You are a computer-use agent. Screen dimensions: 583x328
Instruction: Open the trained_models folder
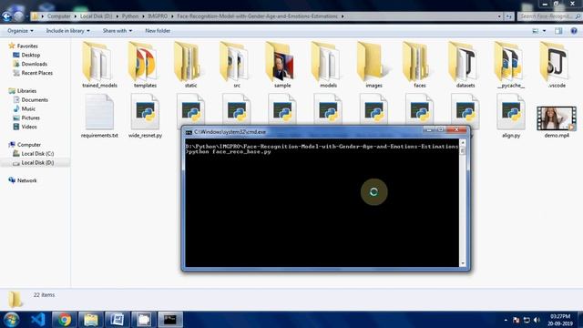[98, 65]
